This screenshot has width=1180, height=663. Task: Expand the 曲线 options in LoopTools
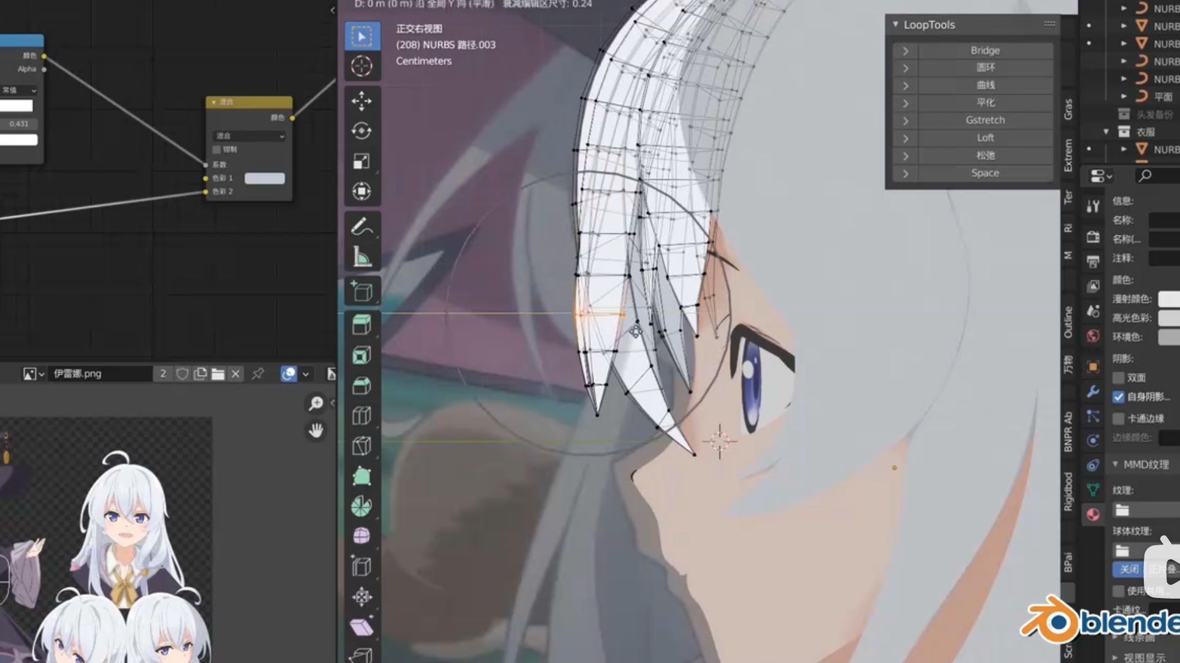(x=905, y=86)
